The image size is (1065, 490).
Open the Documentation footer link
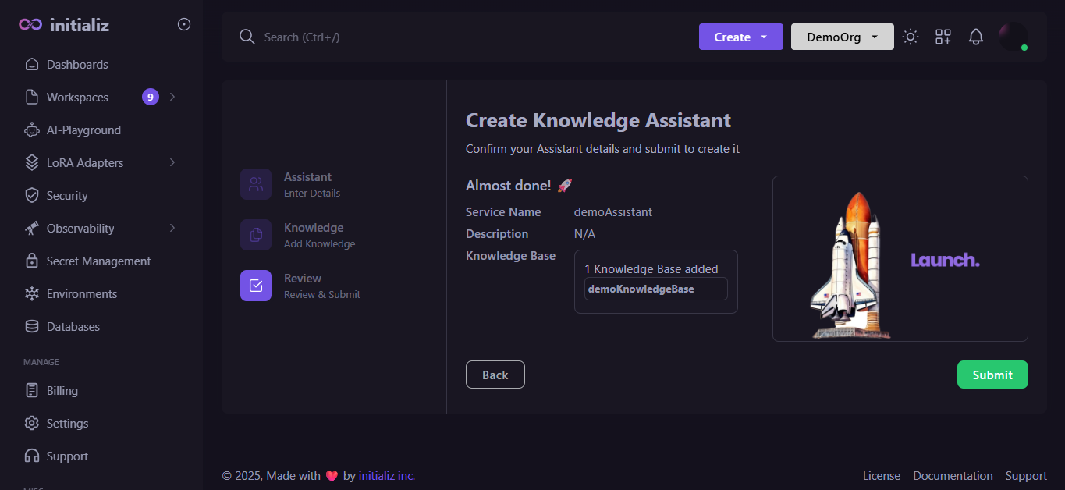[953, 476]
